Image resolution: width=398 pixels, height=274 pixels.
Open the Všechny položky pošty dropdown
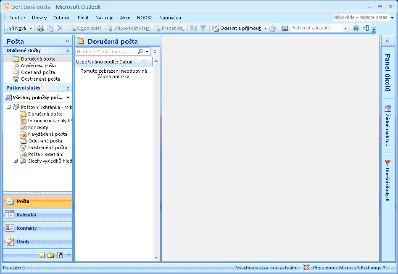68,97
